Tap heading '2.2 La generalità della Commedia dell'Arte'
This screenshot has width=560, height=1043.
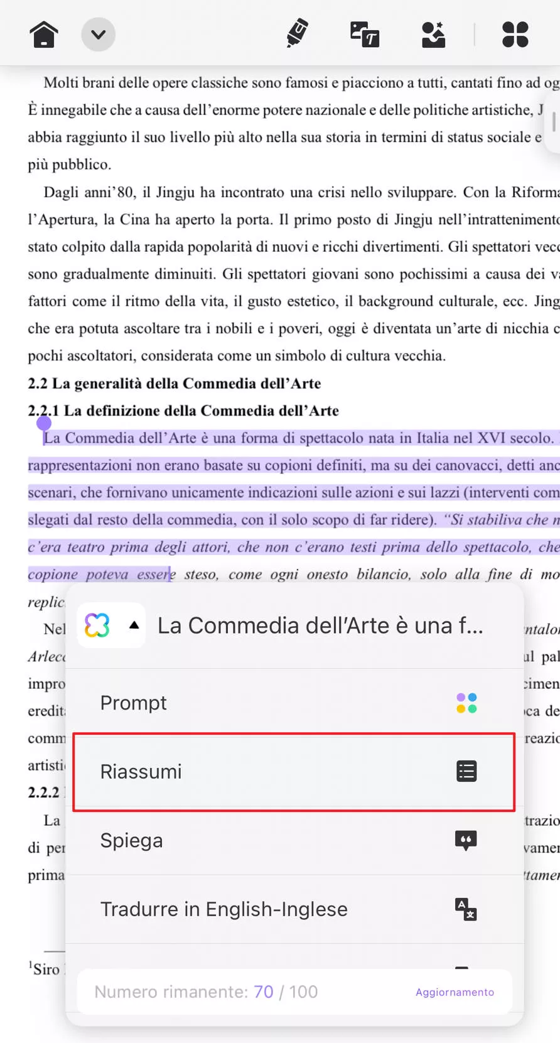coord(175,383)
